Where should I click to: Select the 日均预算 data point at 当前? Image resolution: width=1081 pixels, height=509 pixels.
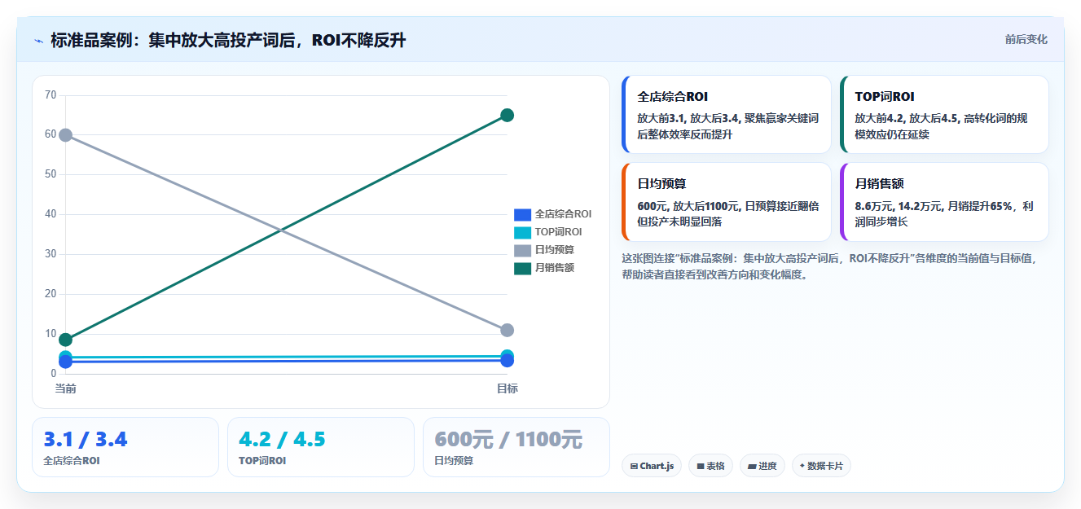[x=65, y=134]
